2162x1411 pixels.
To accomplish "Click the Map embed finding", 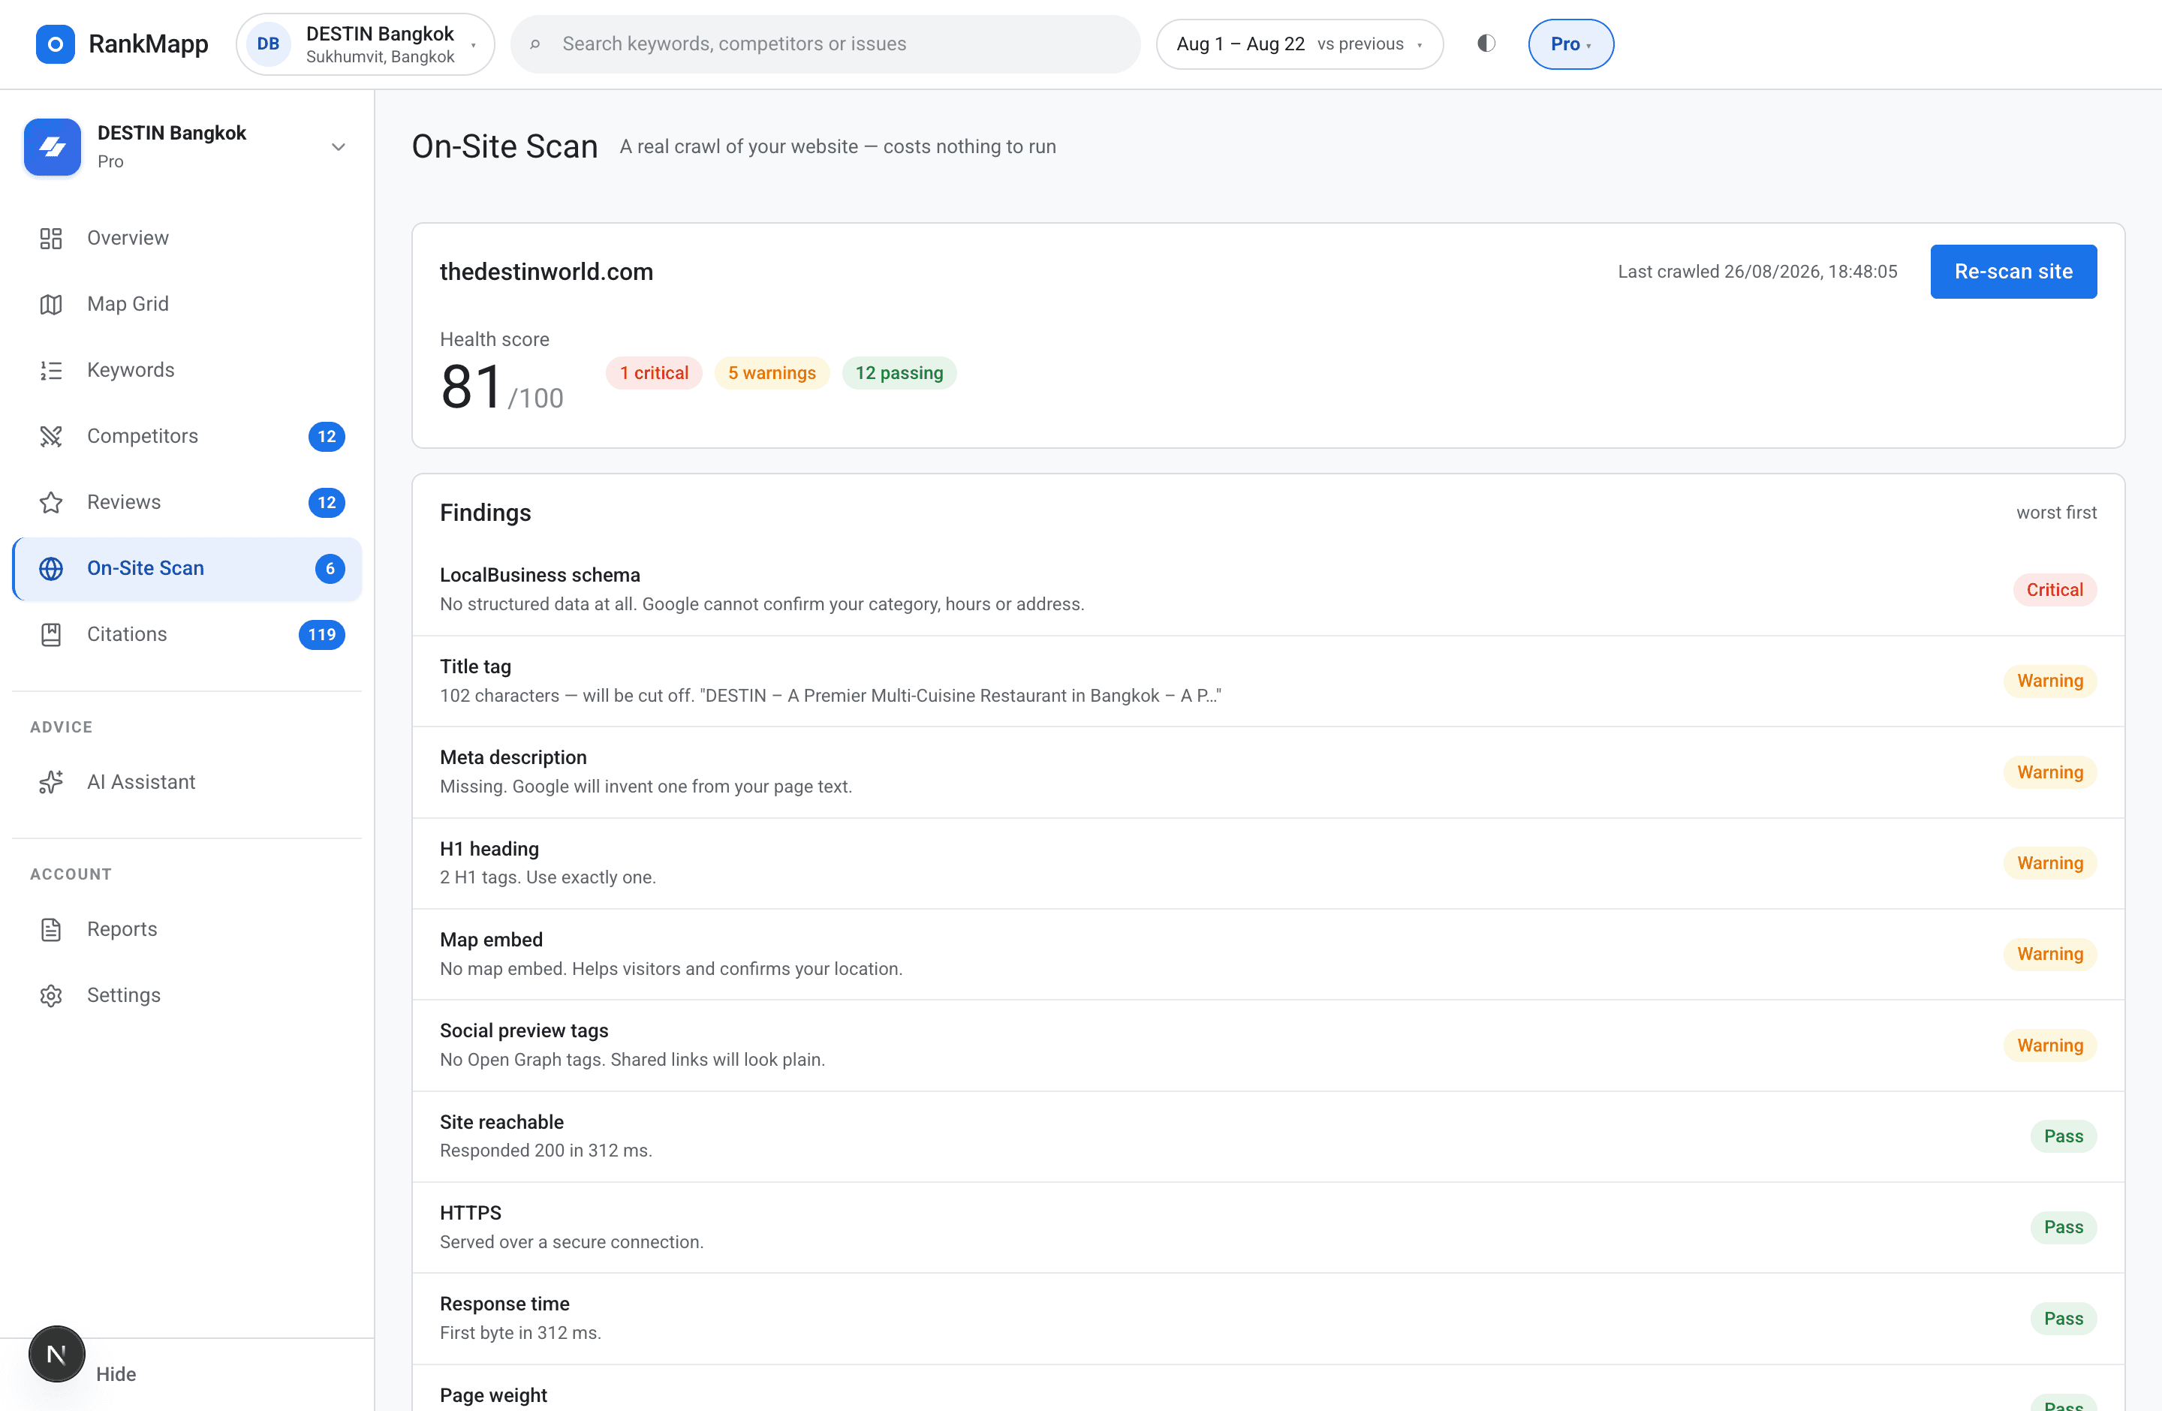I will [1268, 954].
